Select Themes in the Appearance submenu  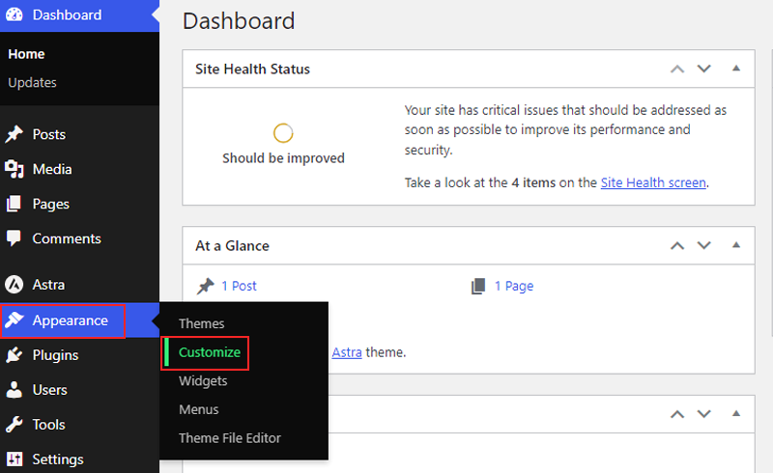pyautogui.click(x=201, y=323)
